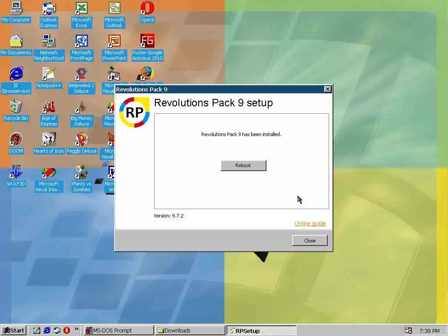Switch to Downloads taskbar button
The height and width of the screenshot is (336, 448).
click(x=190, y=331)
